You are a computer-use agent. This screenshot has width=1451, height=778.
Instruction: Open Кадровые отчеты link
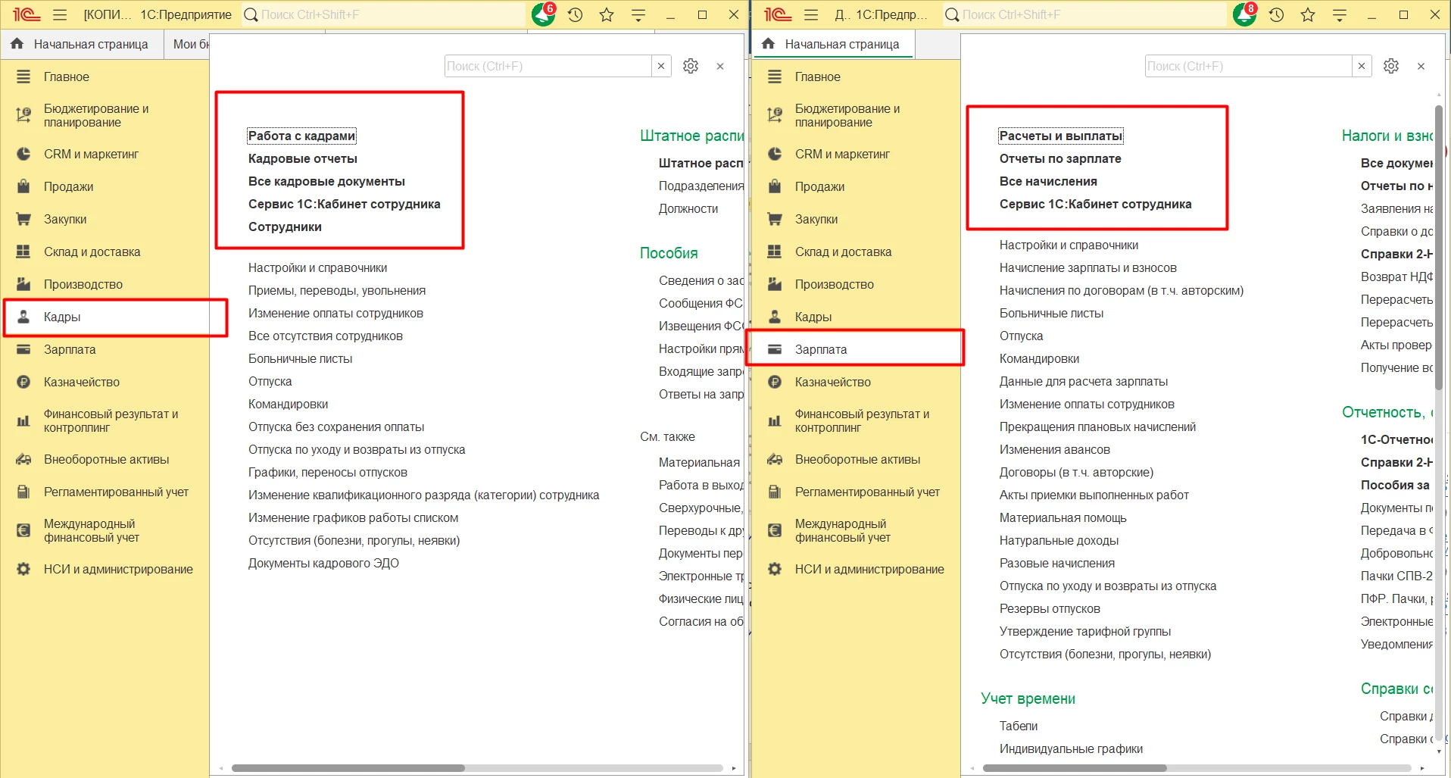click(303, 158)
